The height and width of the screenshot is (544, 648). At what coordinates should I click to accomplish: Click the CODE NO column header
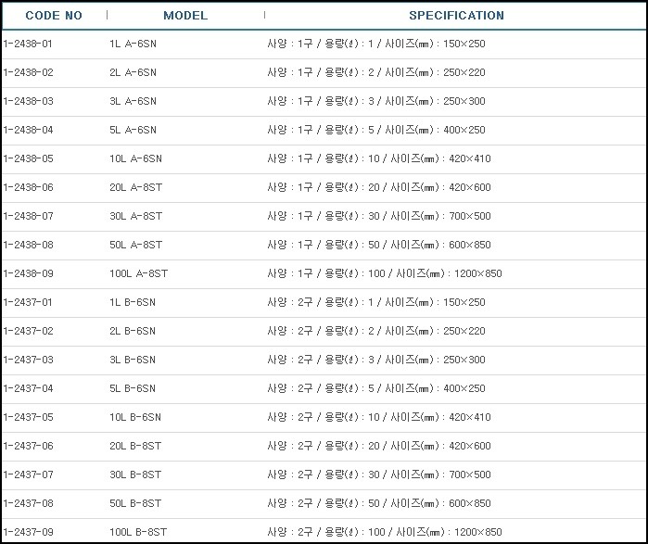pos(54,15)
